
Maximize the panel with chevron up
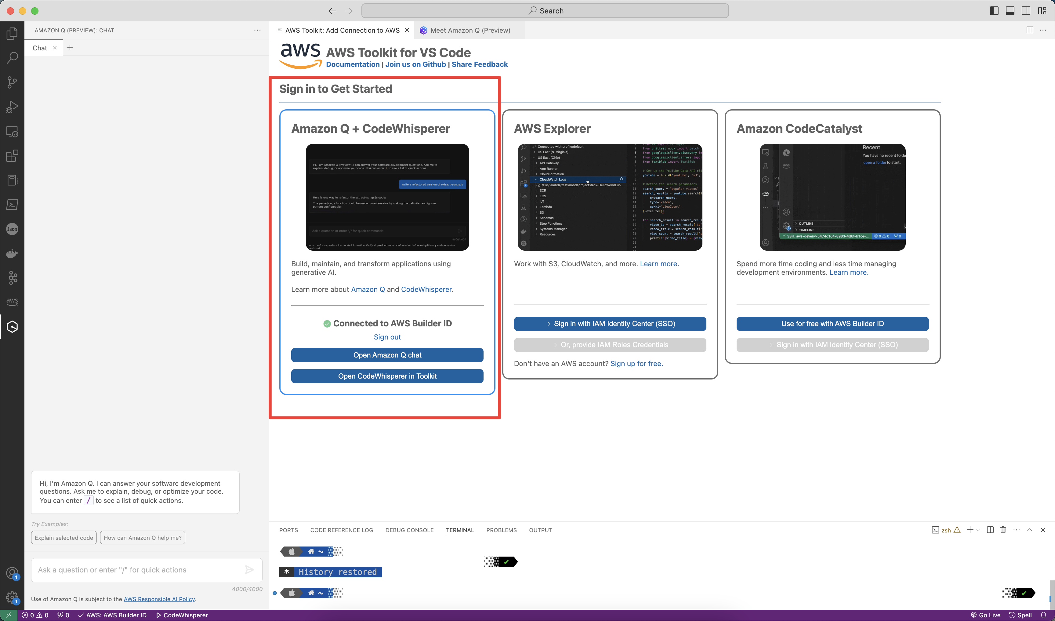coord(1029,530)
